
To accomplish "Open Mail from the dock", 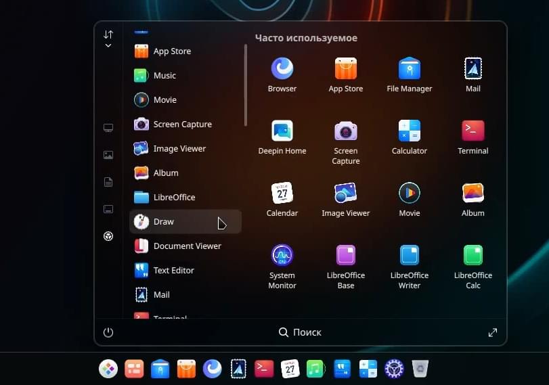I will [238, 369].
